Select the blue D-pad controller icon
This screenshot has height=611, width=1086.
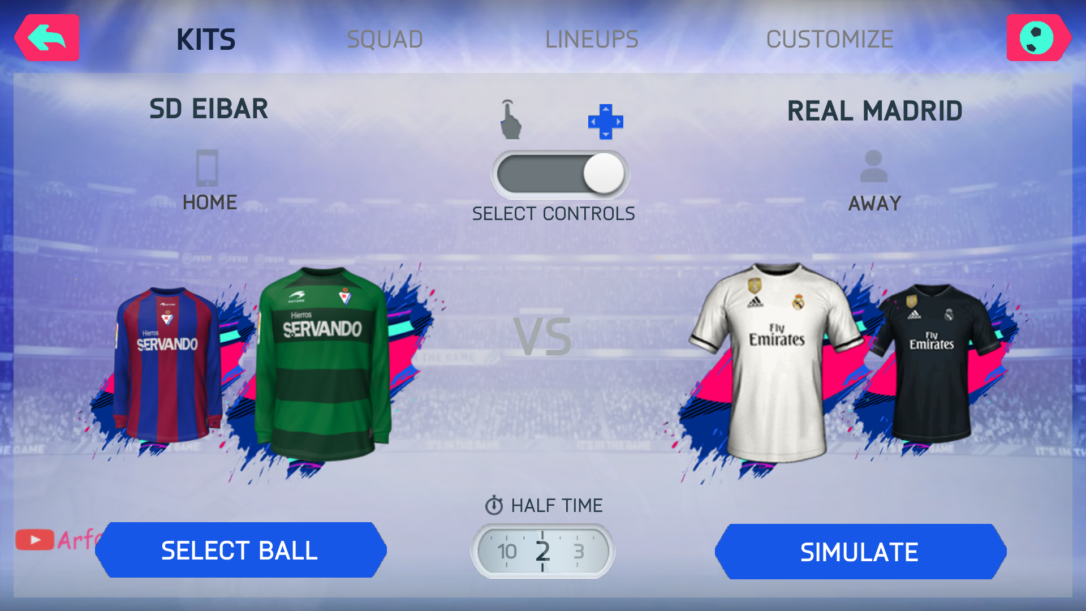605,121
